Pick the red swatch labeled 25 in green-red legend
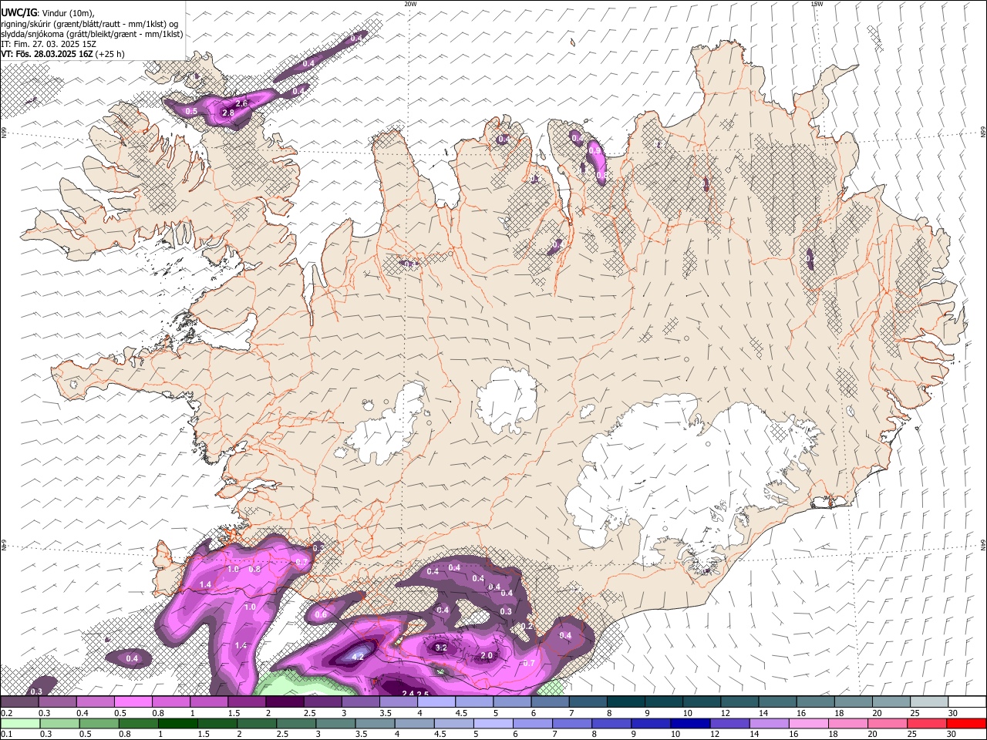The width and height of the screenshot is (987, 740). [x=926, y=723]
